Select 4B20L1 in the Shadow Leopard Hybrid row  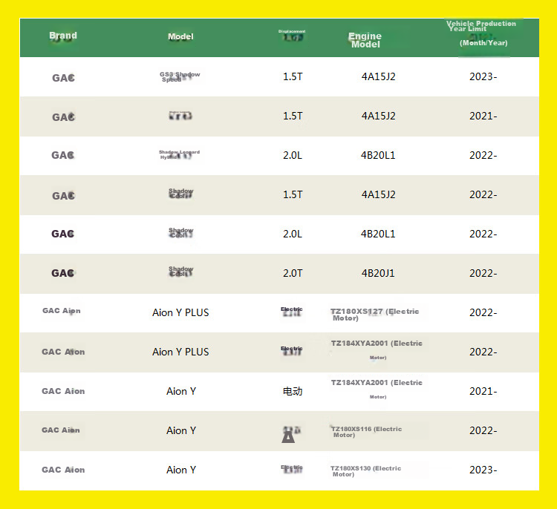[x=378, y=156]
